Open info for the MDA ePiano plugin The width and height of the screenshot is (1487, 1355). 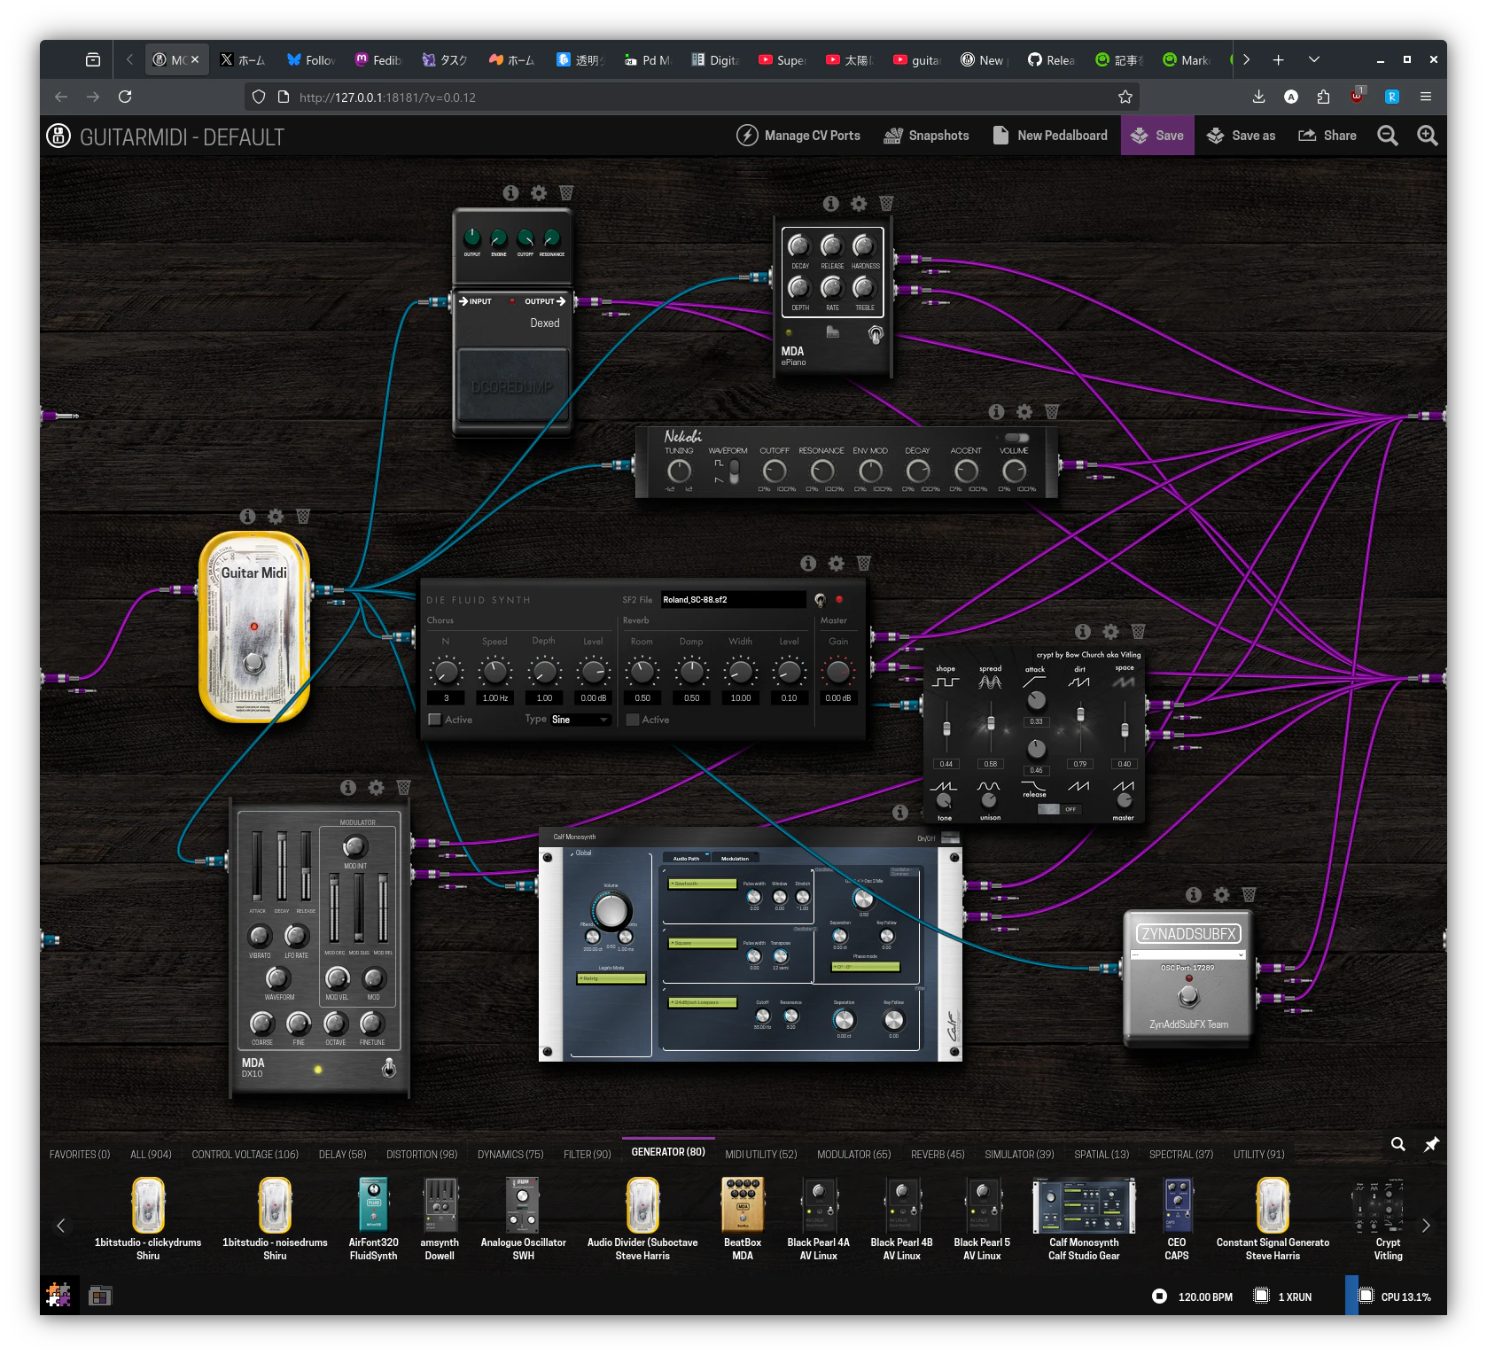[x=830, y=204]
